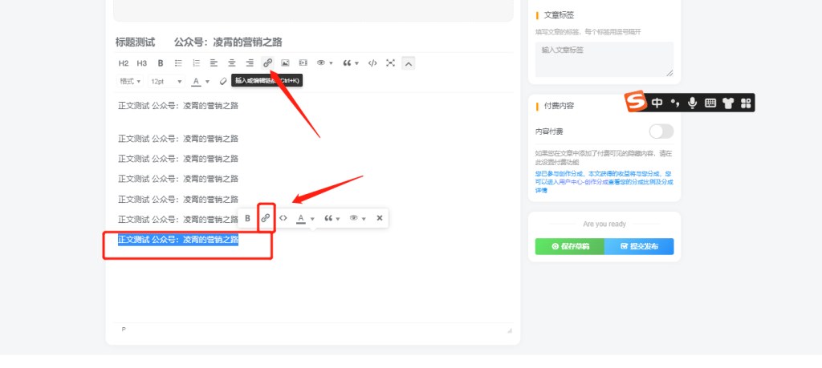Align text to the left
The height and width of the screenshot is (368, 822).
[x=214, y=63]
